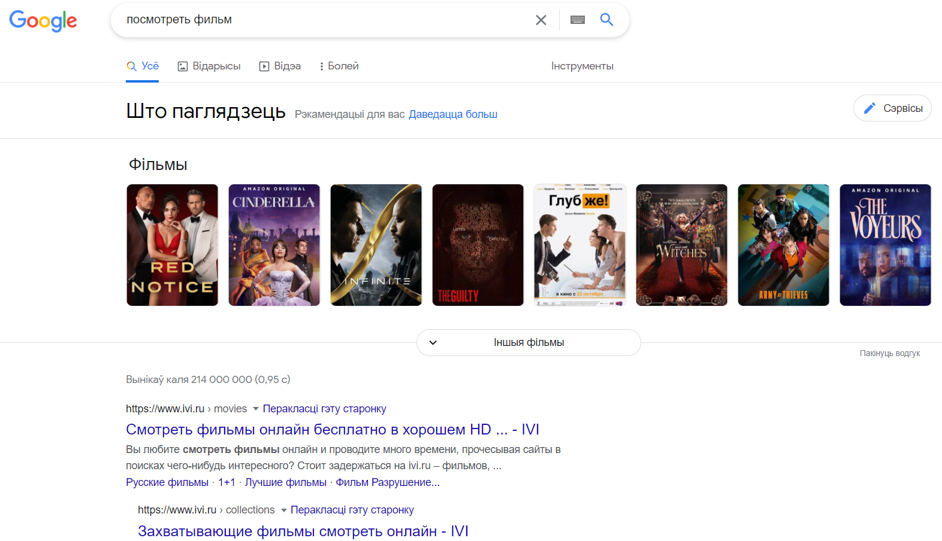Click the magnifier search button
Viewport: 942px width, 541px height.
[x=606, y=19]
